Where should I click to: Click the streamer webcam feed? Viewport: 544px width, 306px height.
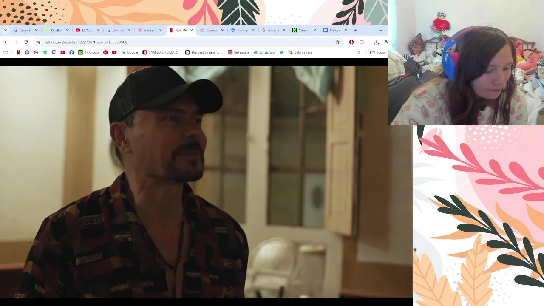click(466, 62)
